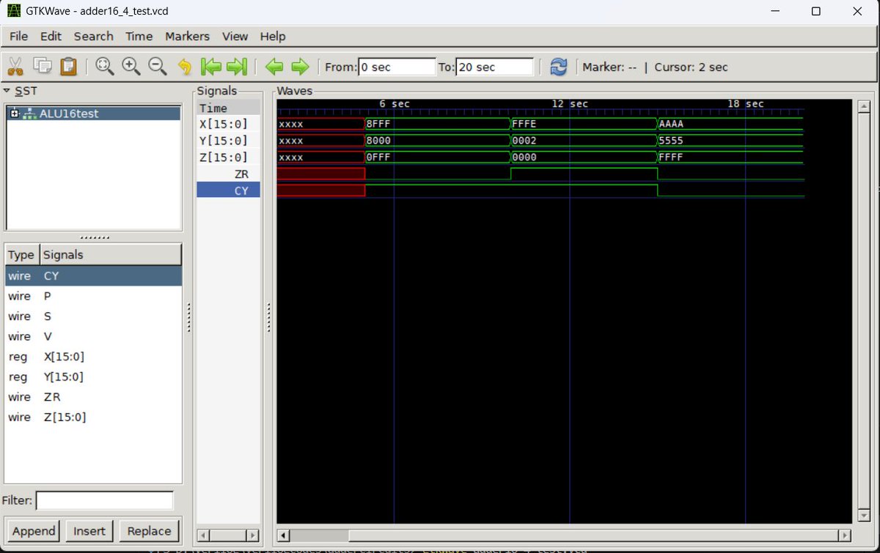The width and height of the screenshot is (880, 553).
Task: Jump to end with green arrow-bar icon
Action: coord(236,67)
